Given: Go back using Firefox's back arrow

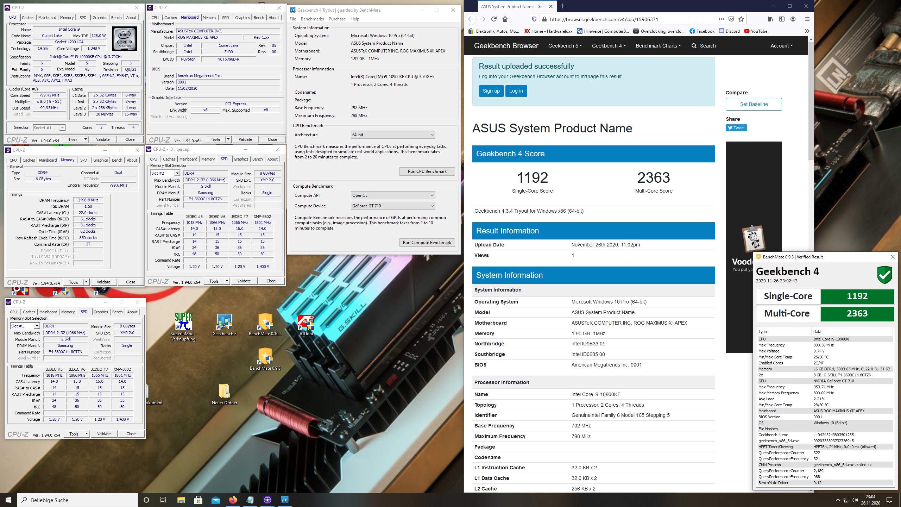Looking at the screenshot, I should point(471,19).
